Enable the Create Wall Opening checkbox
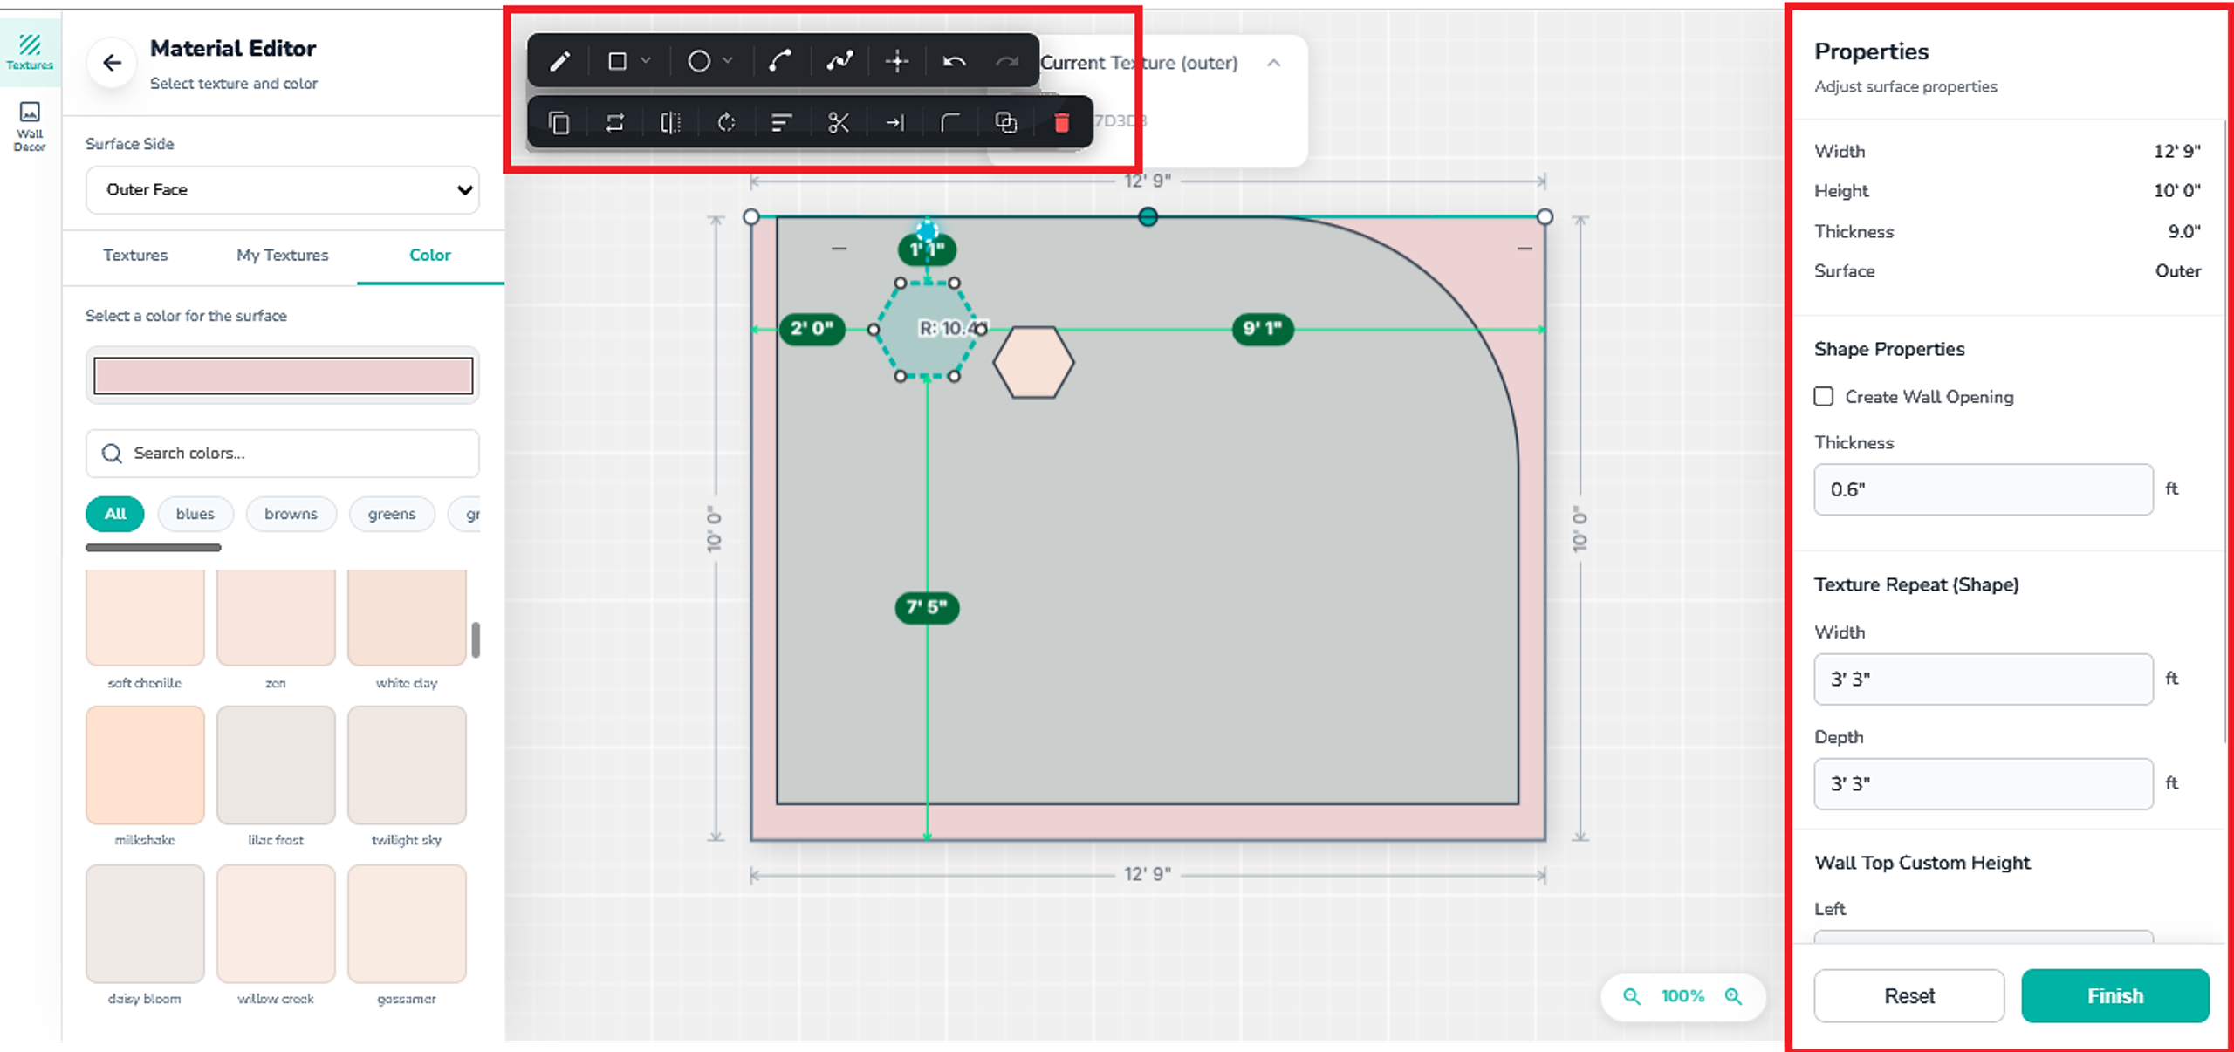Screen dimensions: 2234x1052 pyautogui.click(x=1824, y=397)
